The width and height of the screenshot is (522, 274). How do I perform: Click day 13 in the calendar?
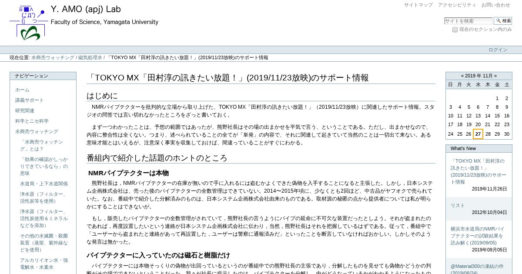[478, 116]
